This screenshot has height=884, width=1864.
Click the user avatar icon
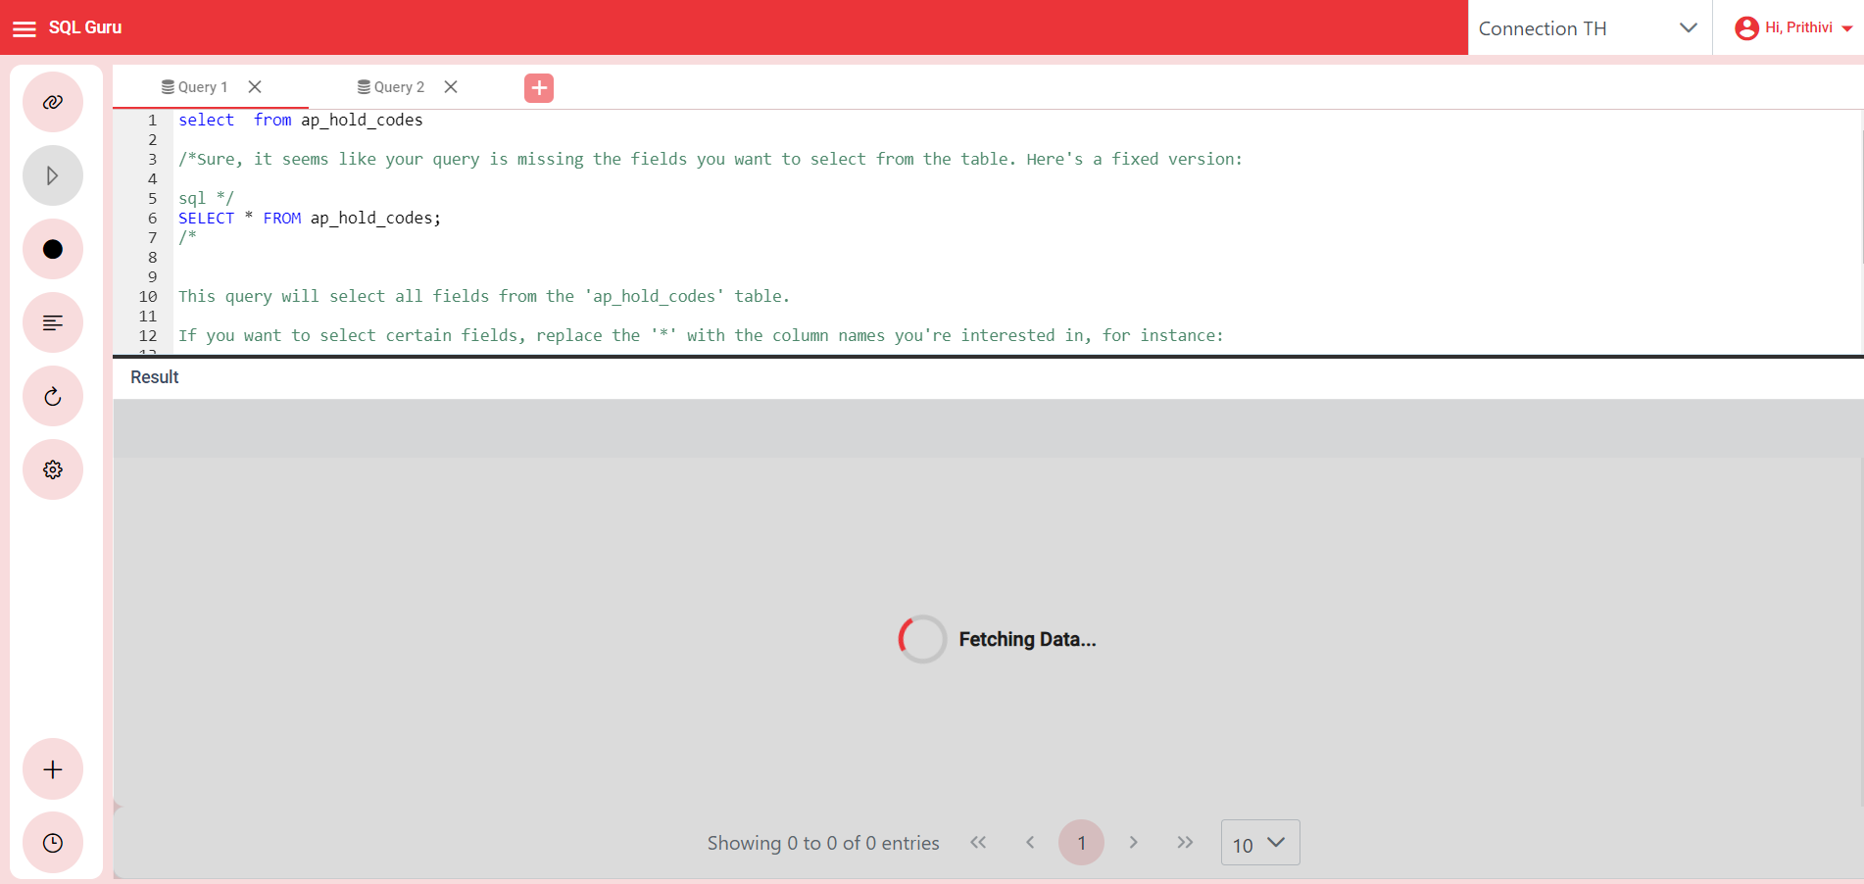click(1746, 28)
